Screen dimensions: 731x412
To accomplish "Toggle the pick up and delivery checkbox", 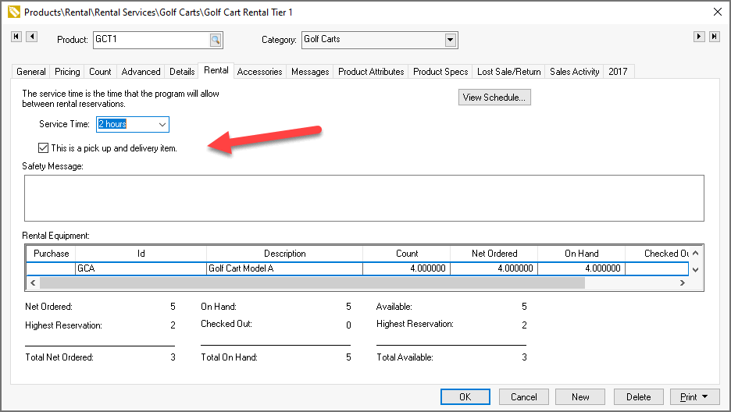I will (x=43, y=147).
